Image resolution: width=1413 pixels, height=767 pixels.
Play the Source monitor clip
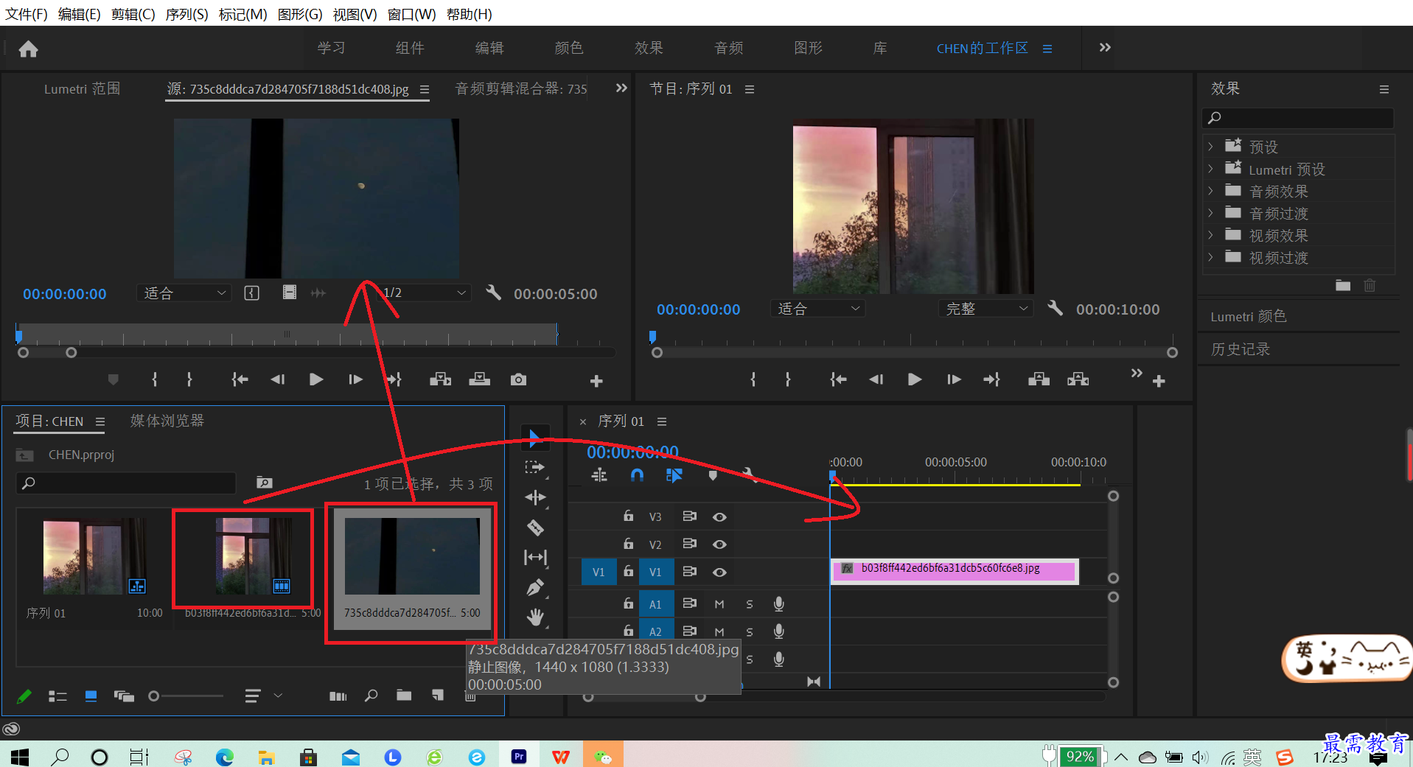point(316,379)
